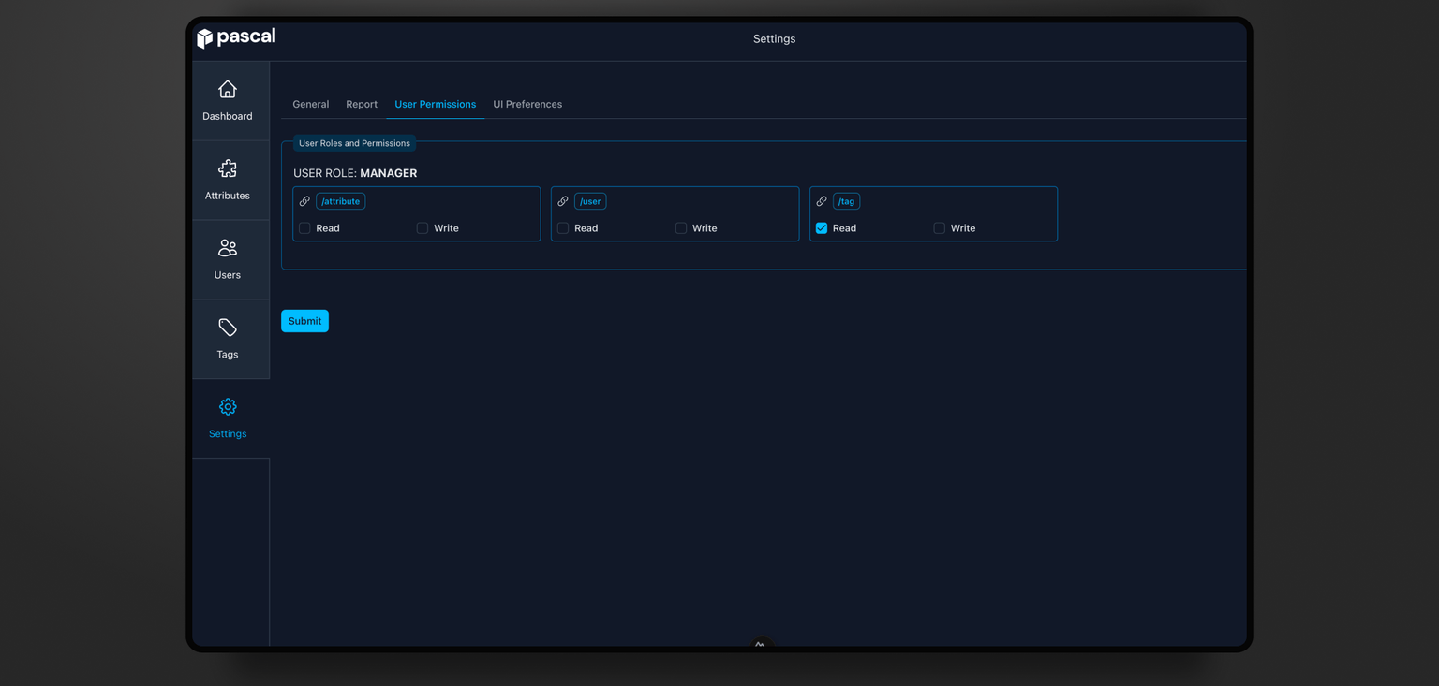Click link icon beside /tag

822,201
